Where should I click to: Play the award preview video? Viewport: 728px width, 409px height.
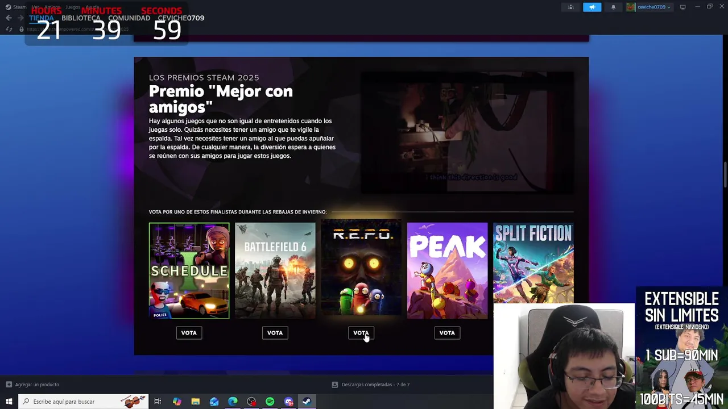[x=467, y=132]
